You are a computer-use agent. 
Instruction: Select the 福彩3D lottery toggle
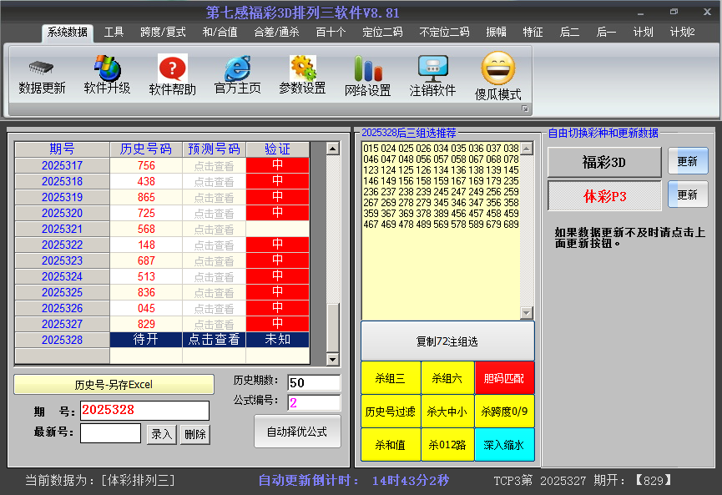click(603, 162)
